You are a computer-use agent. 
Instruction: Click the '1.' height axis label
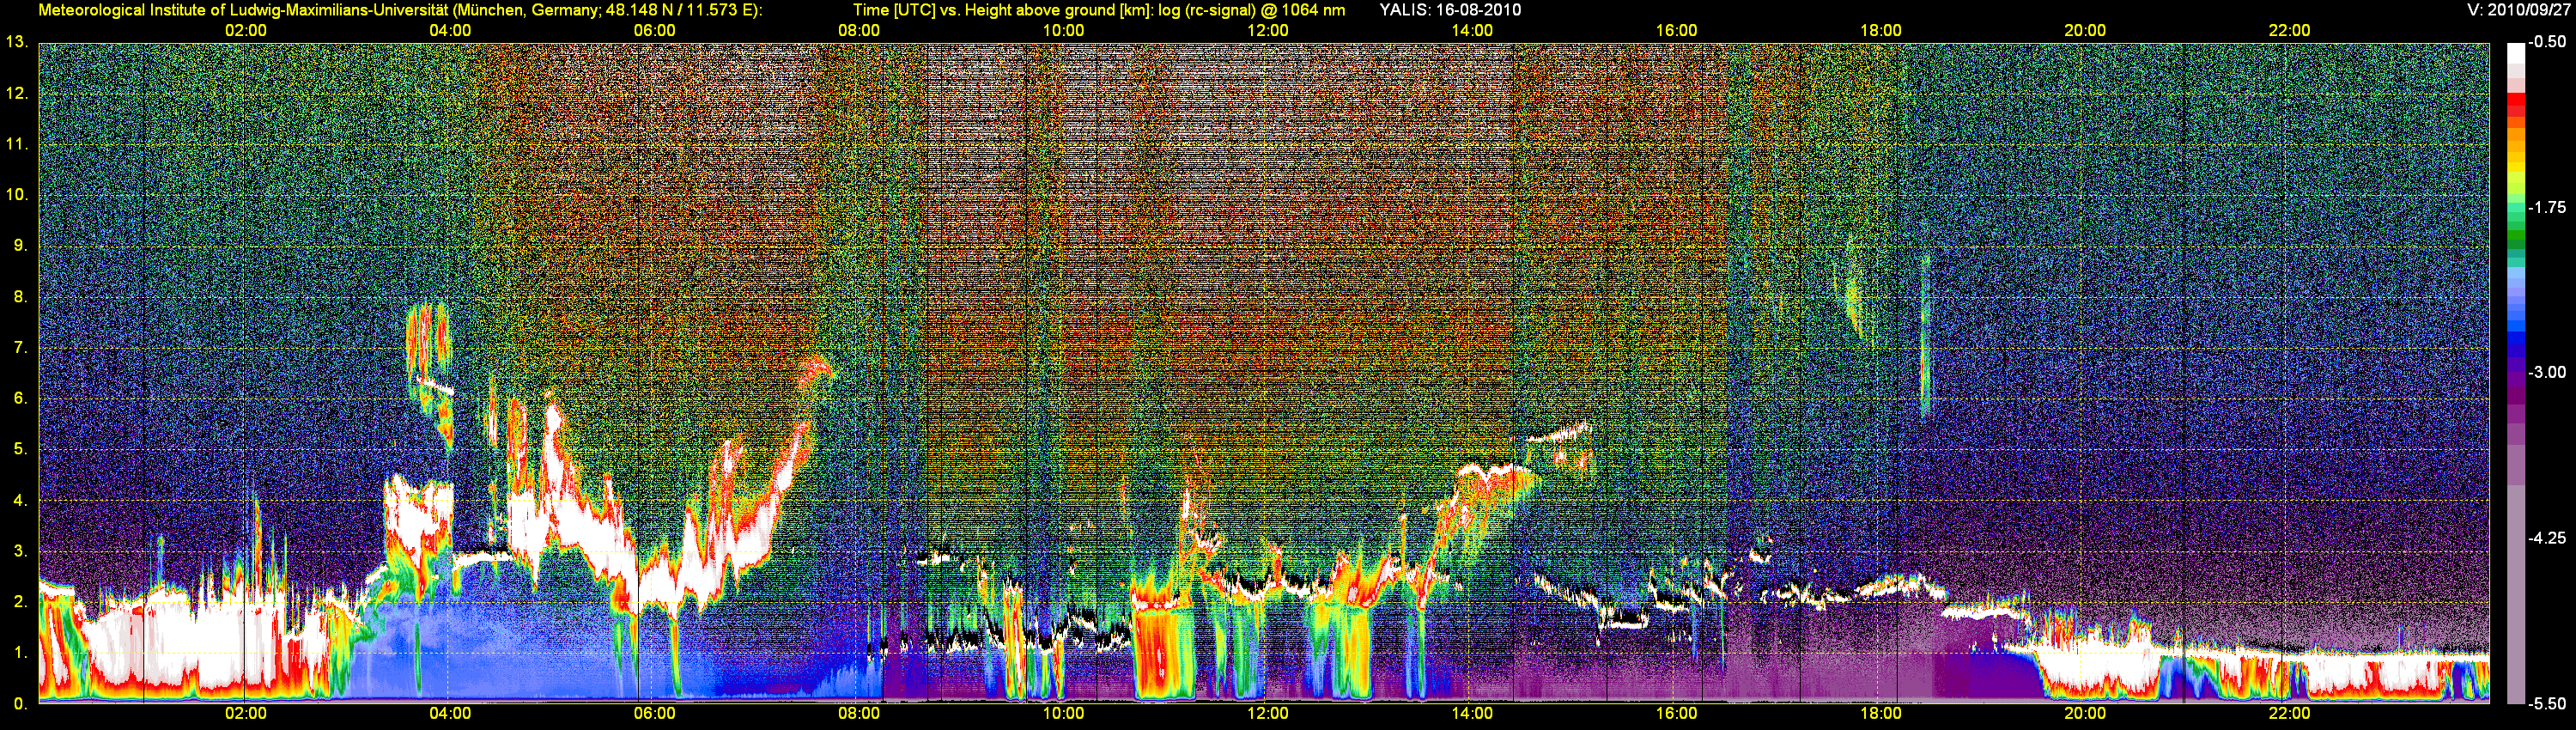pyautogui.click(x=20, y=652)
